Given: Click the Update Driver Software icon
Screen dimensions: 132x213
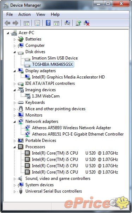Looking at the screenshot, I should click(78, 23).
